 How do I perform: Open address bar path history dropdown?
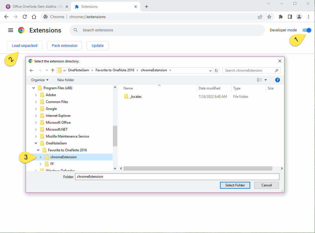point(210,70)
